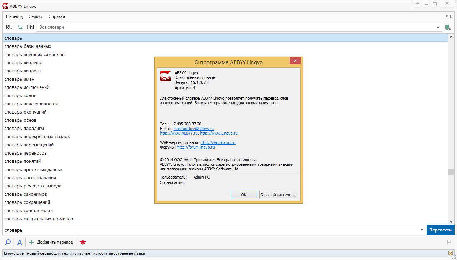Open the Перевод menu

pyautogui.click(x=15, y=16)
